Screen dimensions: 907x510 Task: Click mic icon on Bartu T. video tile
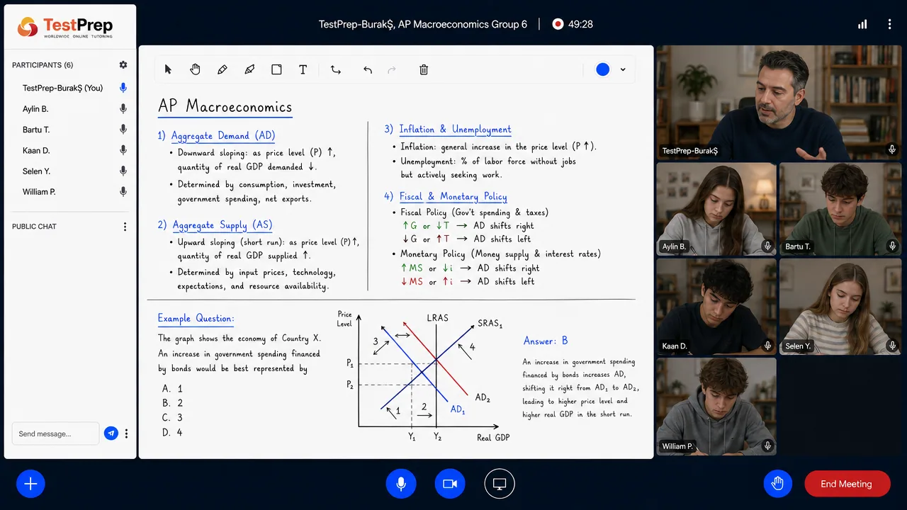893,246
